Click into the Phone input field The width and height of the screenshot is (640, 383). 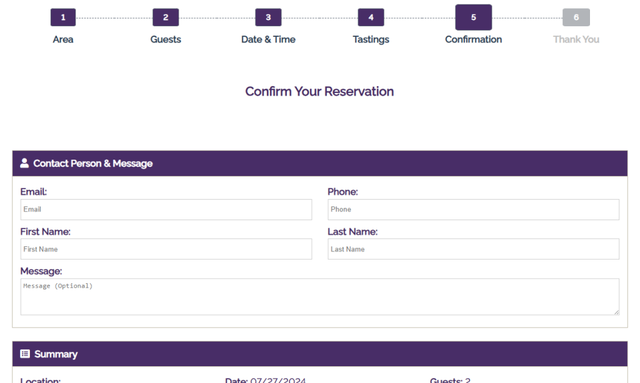[473, 210]
